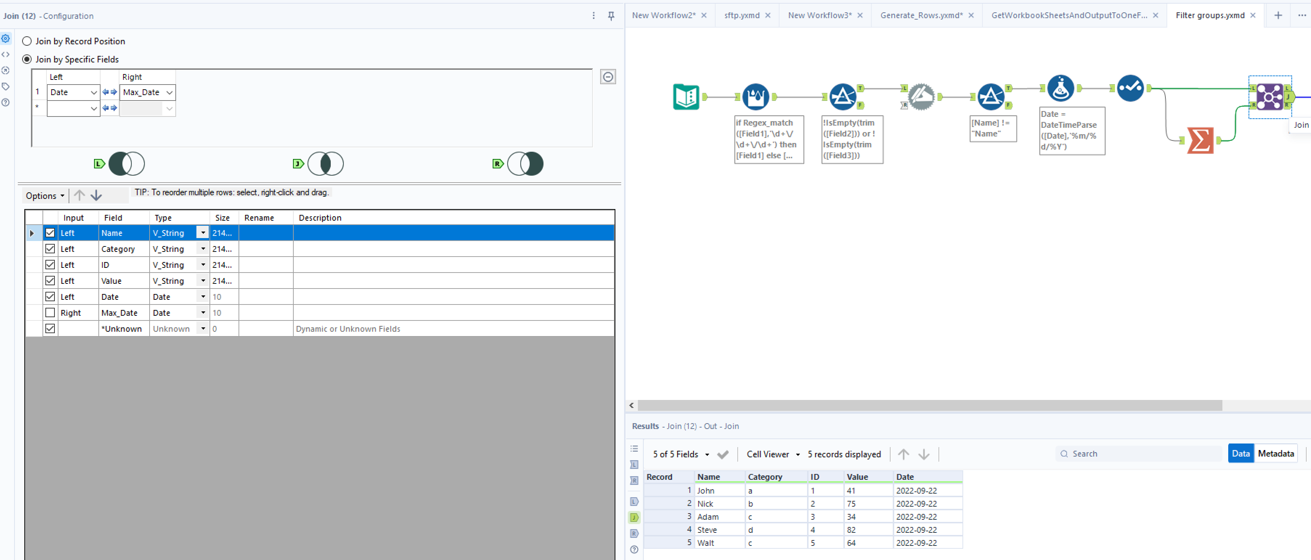Expand the Left Date join field dropdown

click(94, 92)
